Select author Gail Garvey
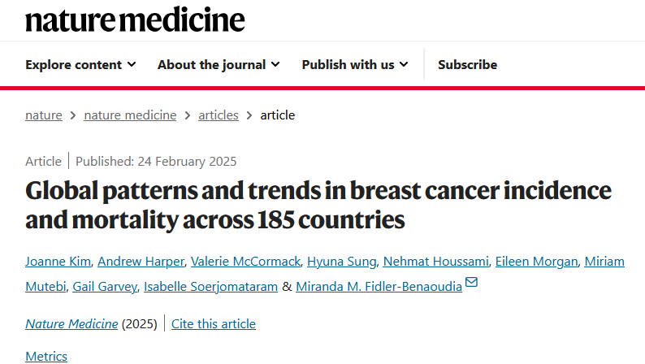Viewport: 645px width, 364px height. (x=105, y=286)
